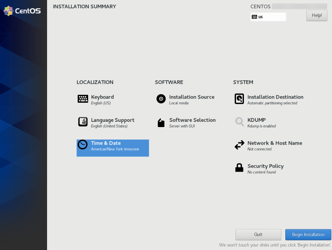The width and height of the screenshot is (332, 250).
Task: Click the INSTALLATION SUMMARY title
Action: click(84, 7)
